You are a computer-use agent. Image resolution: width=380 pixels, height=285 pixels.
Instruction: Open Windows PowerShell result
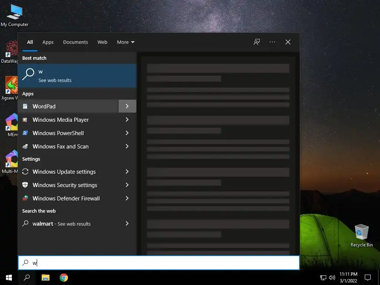tap(68, 133)
